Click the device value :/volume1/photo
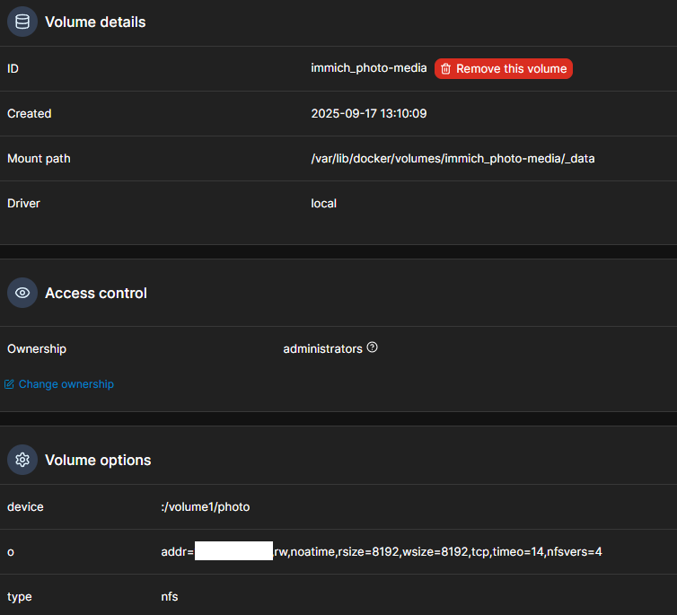The image size is (677, 615). pyautogui.click(x=205, y=507)
